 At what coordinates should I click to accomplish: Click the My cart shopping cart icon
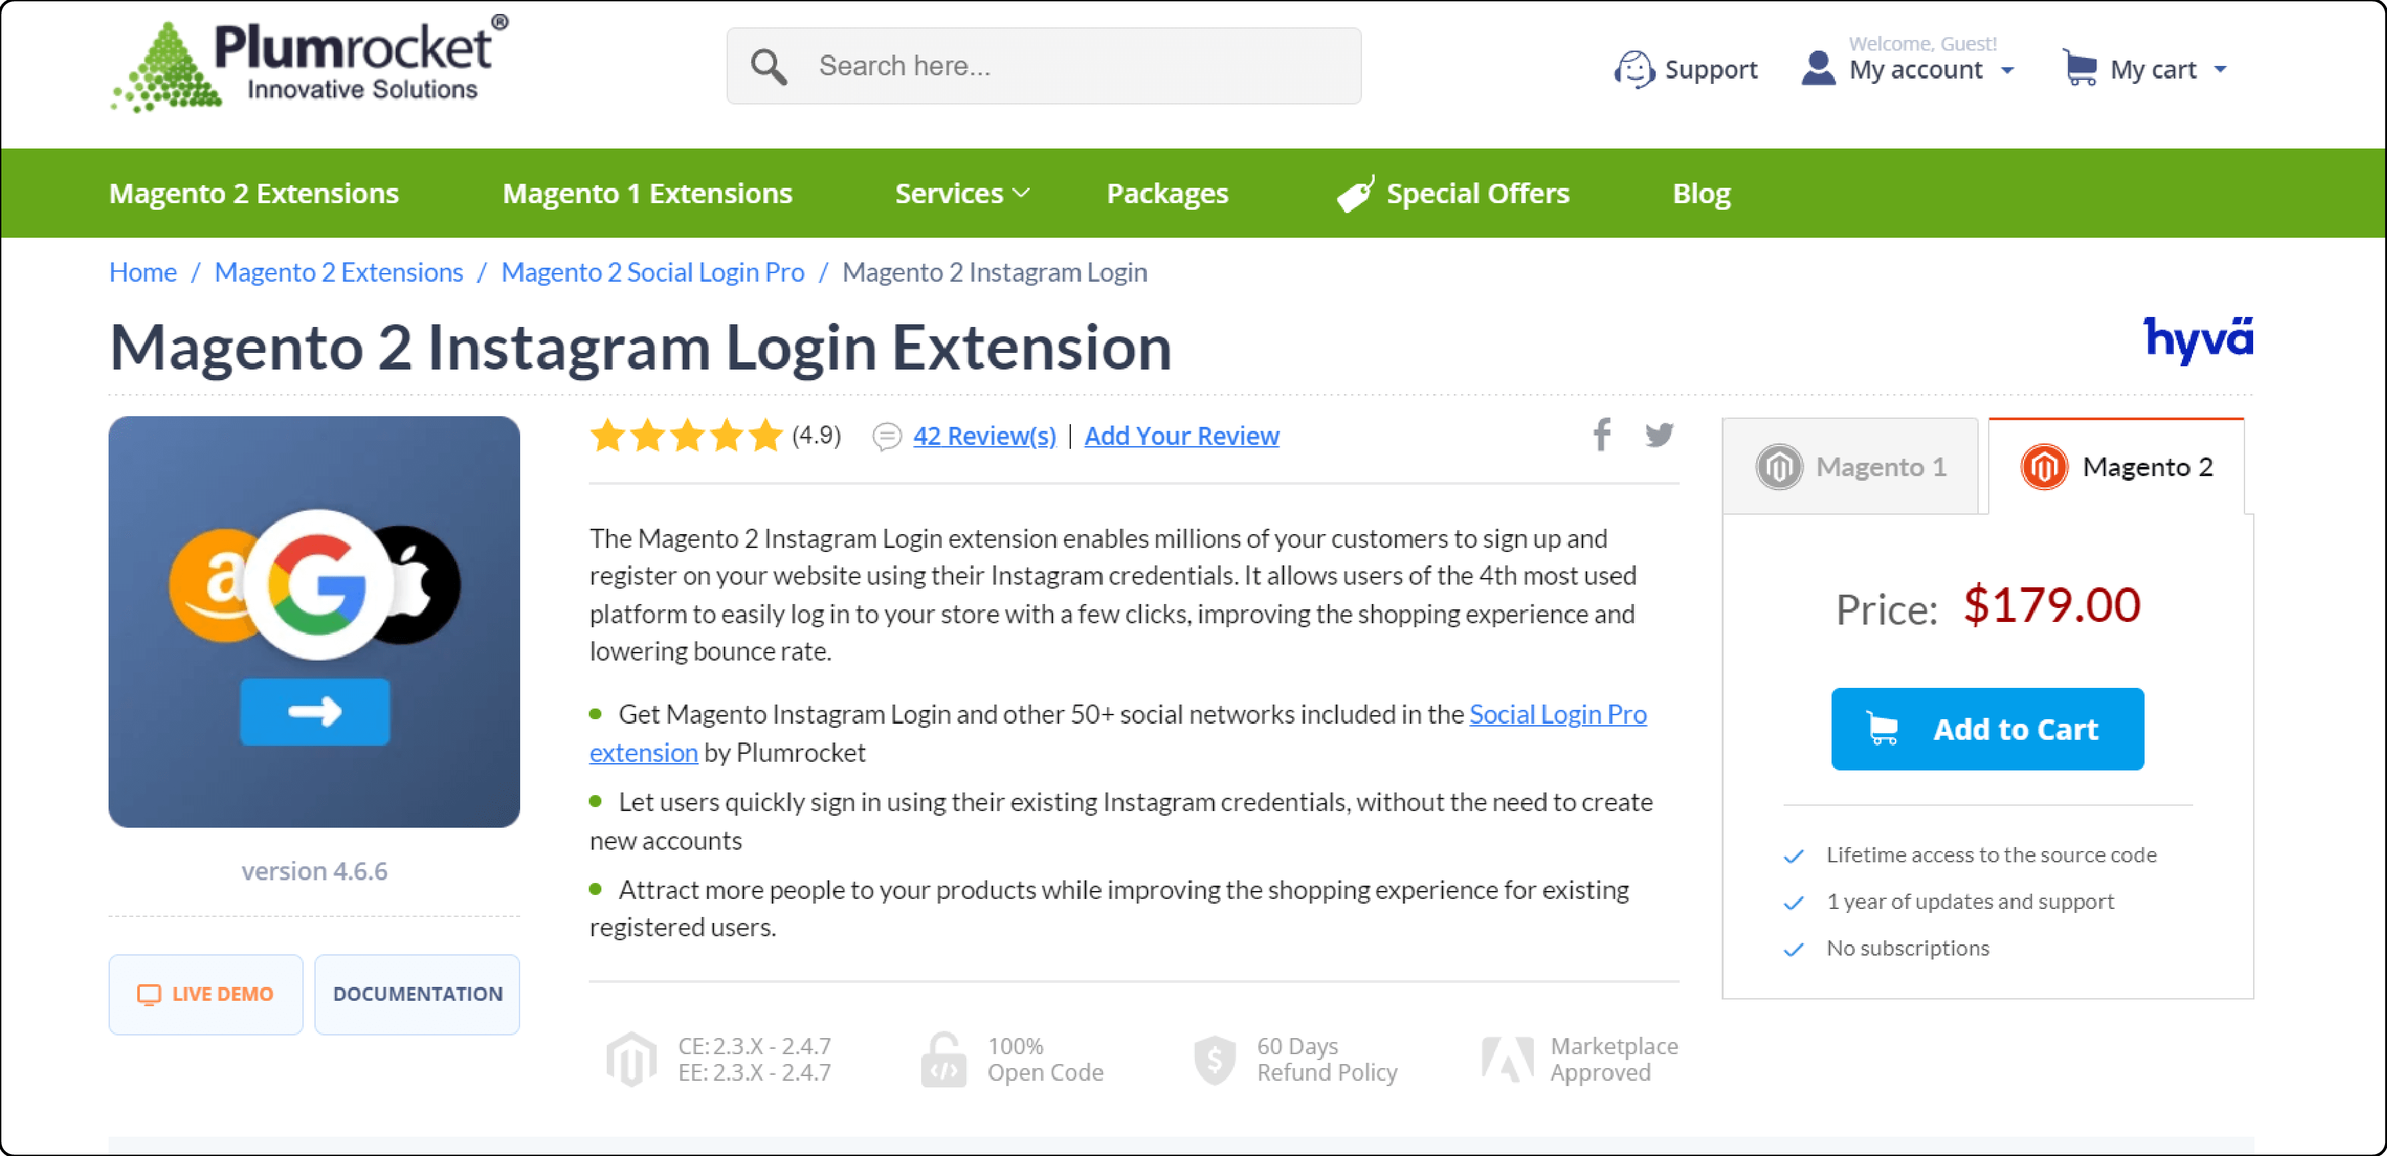click(x=2080, y=68)
